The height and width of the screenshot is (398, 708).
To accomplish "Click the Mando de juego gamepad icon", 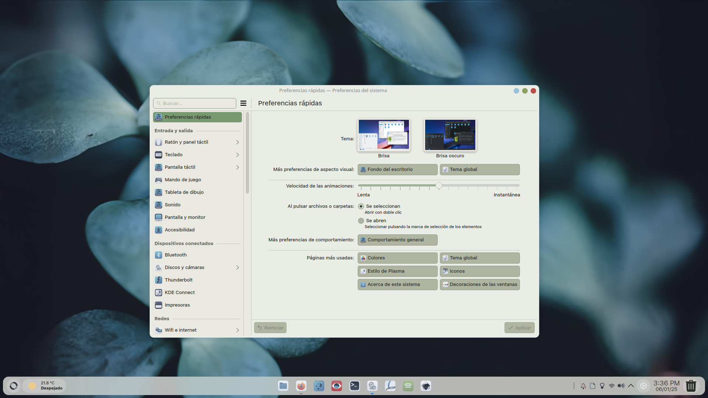I will click(x=159, y=180).
